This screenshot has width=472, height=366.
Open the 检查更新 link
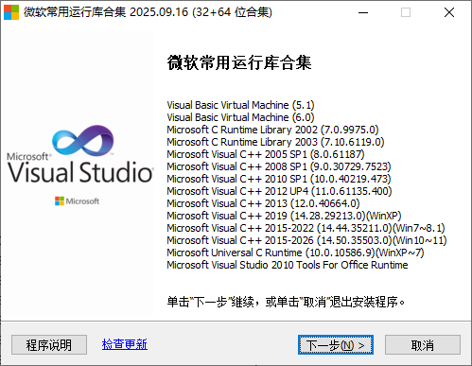[125, 344]
